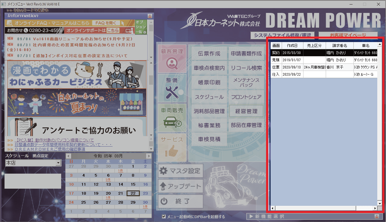Screen dimensions: 386x222
Task: Collapse the Information panel triangle icon
Action: (150, 16)
